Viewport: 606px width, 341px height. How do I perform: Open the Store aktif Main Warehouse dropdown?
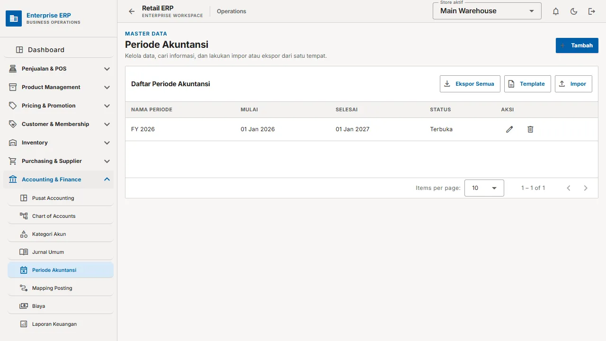coord(487,11)
